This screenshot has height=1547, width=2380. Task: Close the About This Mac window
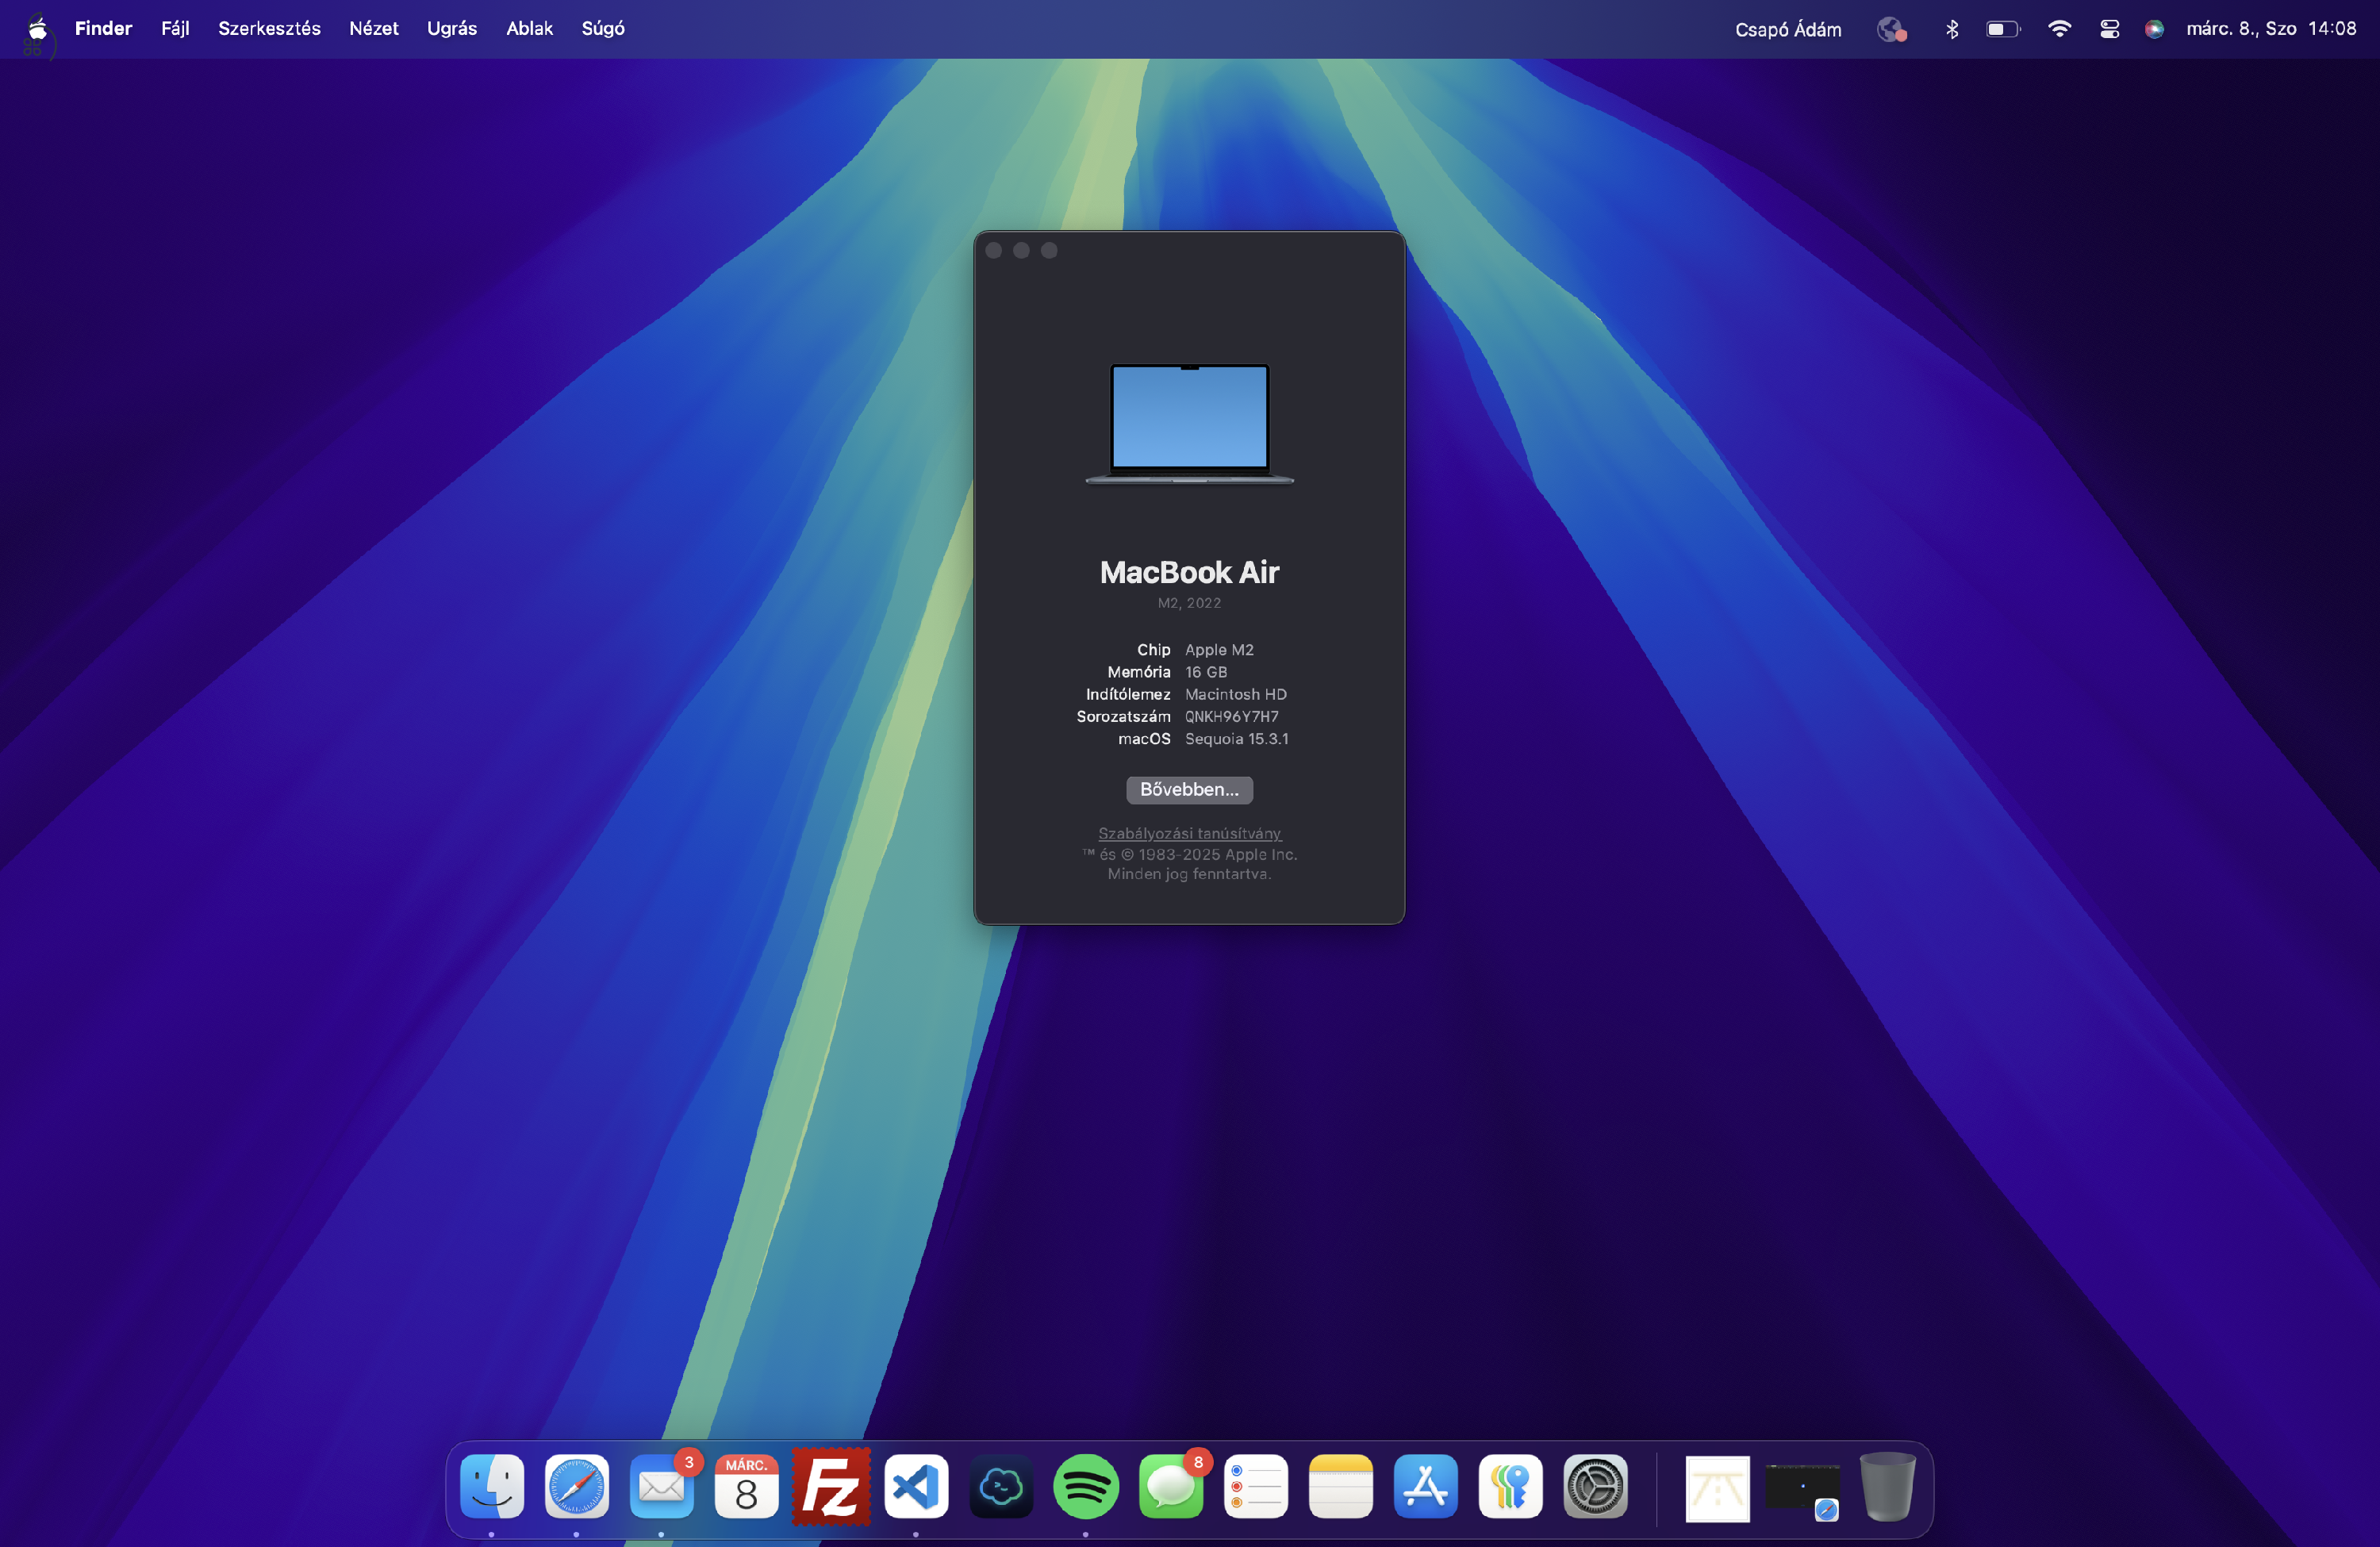coord(994,250)
